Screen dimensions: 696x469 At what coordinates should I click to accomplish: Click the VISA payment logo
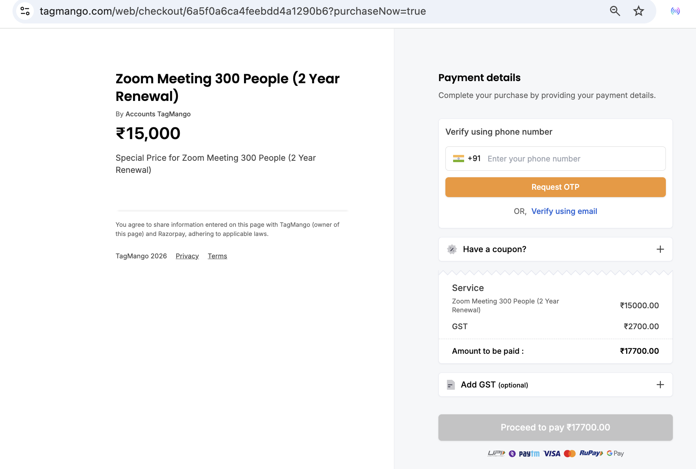[552, 454]
